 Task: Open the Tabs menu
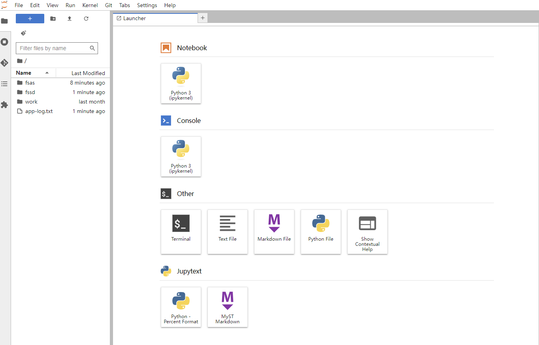pyautogui.click(x=124, y=5)
